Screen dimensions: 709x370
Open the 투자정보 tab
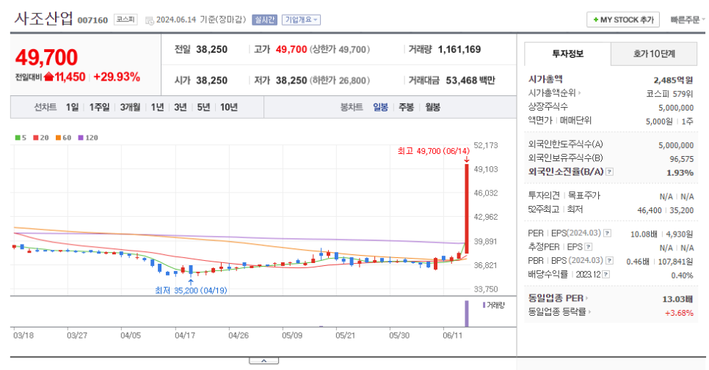(567, 53)
